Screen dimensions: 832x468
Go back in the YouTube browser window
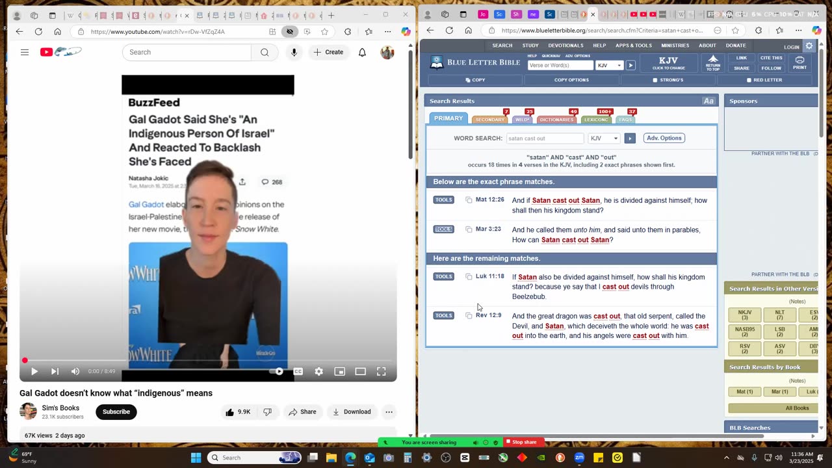coord(19,31)
